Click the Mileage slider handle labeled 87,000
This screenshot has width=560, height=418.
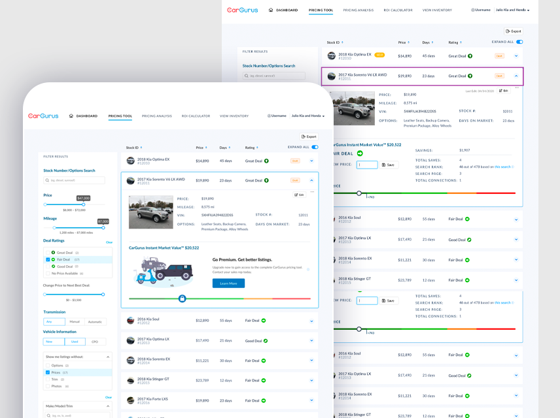point(103,227)
